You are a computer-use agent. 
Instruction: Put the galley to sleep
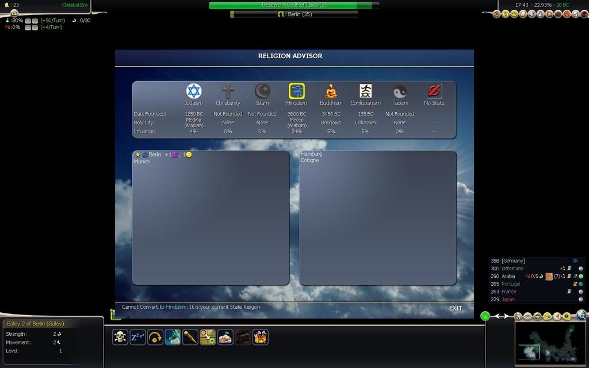click(x=137, y=337)
